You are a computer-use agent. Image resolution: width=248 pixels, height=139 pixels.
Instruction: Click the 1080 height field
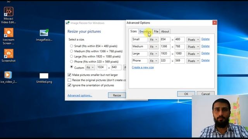179,54
